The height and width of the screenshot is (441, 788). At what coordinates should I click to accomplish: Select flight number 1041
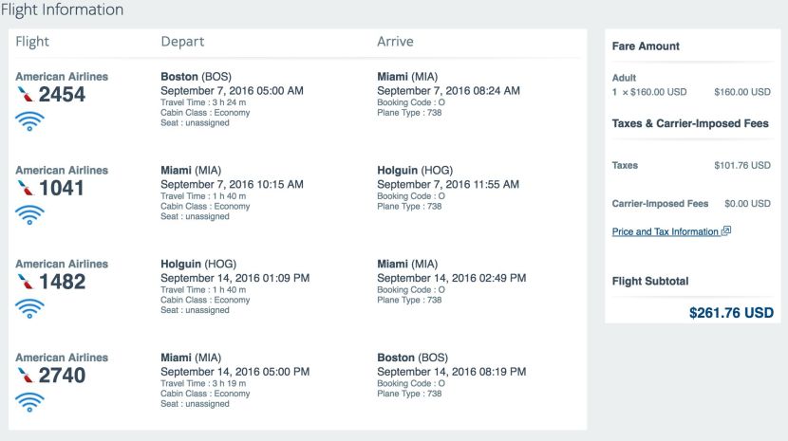click(62, 188)
